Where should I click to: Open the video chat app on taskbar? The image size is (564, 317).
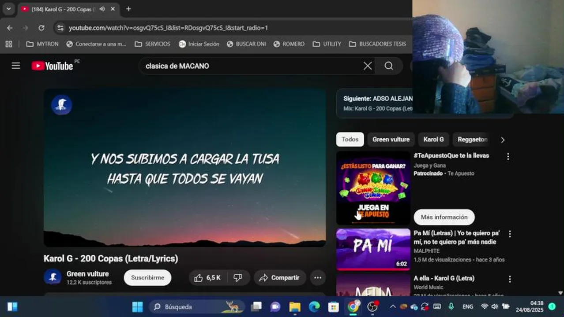(x=275, y=306)
